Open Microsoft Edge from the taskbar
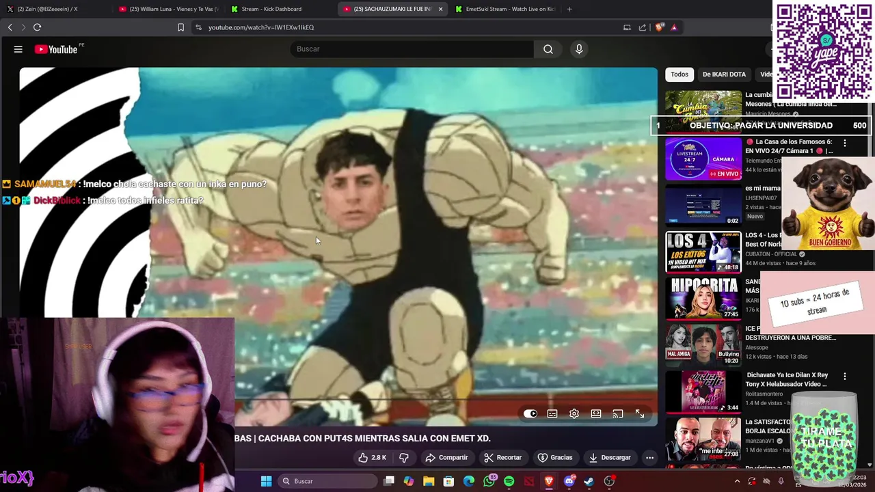875x492 pixels. (469, 481)
